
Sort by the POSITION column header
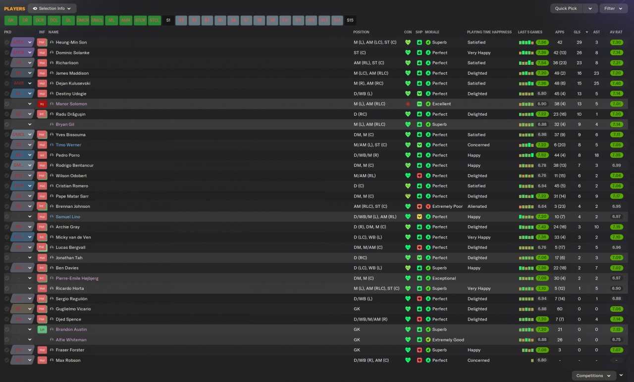362,32
